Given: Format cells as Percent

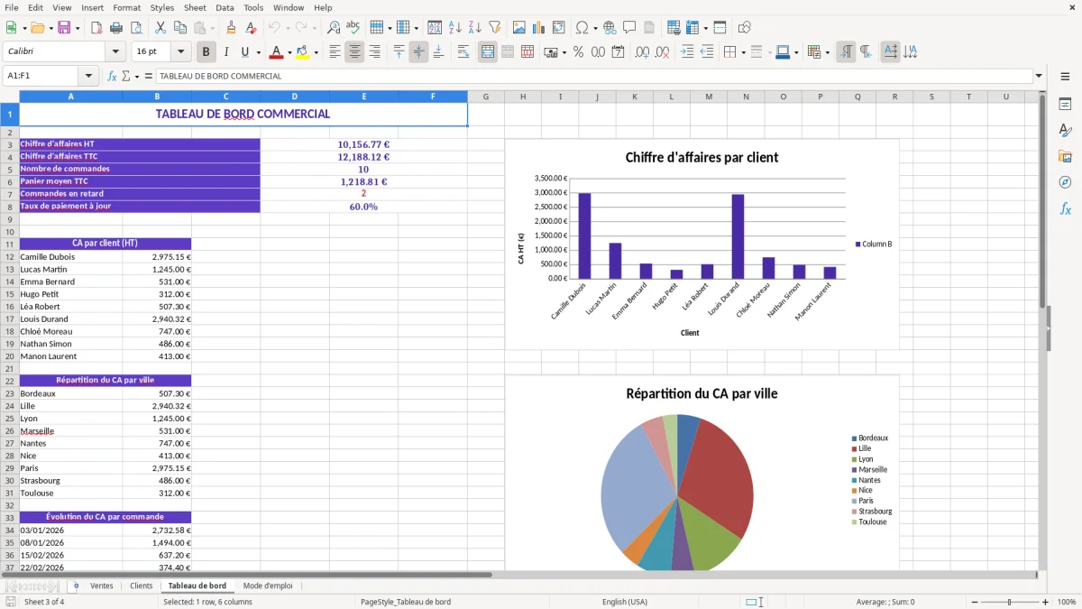Looking at the screenshot, I should (578, 52).
